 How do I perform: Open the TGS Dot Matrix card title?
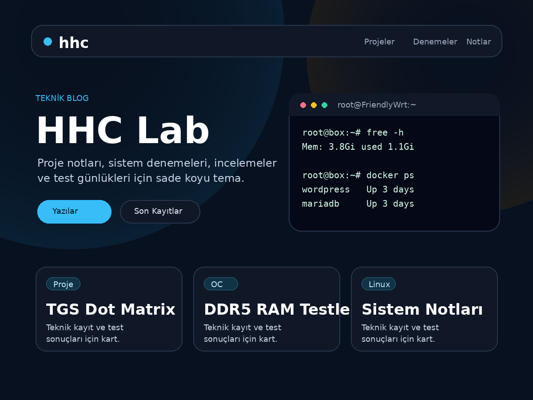click(111, 309)
